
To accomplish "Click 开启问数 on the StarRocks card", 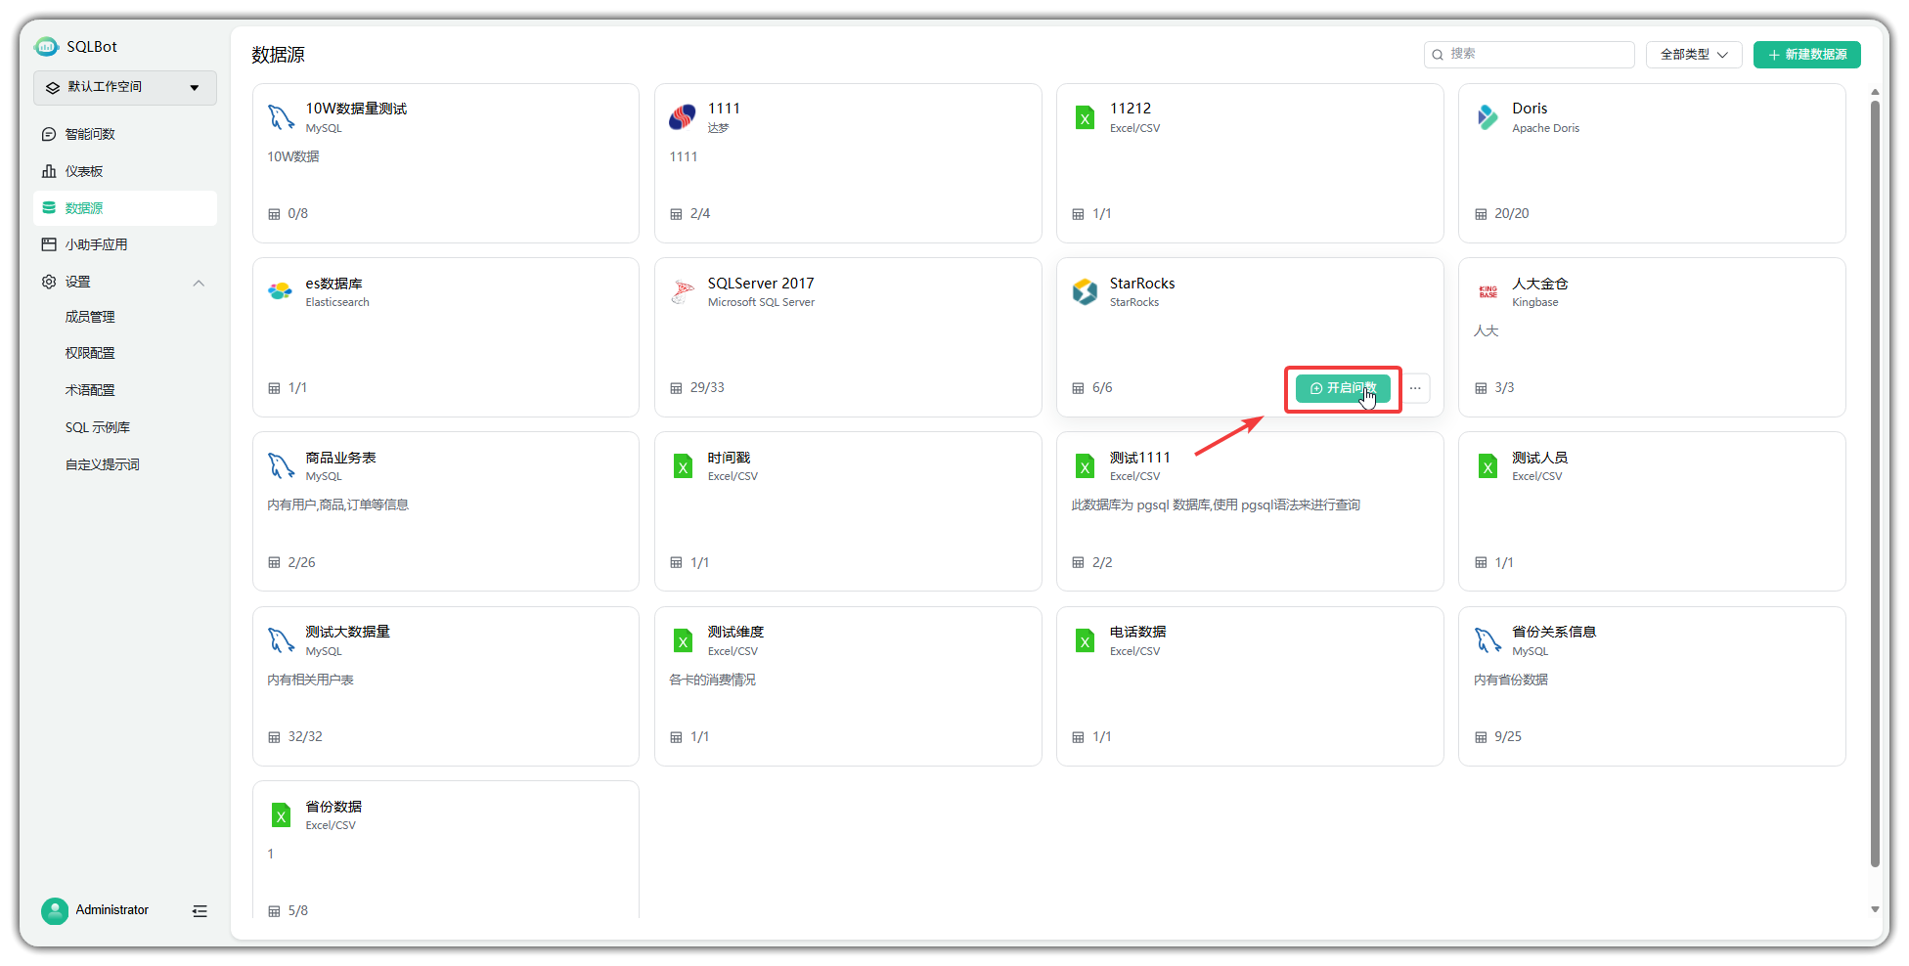I will tap(1342, 388).
